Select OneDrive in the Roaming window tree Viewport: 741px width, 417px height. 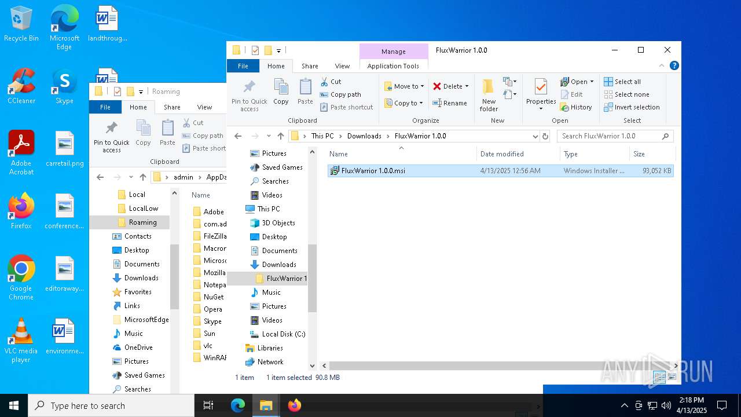pos(132,348)
